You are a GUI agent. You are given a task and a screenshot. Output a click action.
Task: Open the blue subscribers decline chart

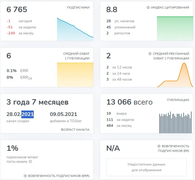[x=75, y=29]
